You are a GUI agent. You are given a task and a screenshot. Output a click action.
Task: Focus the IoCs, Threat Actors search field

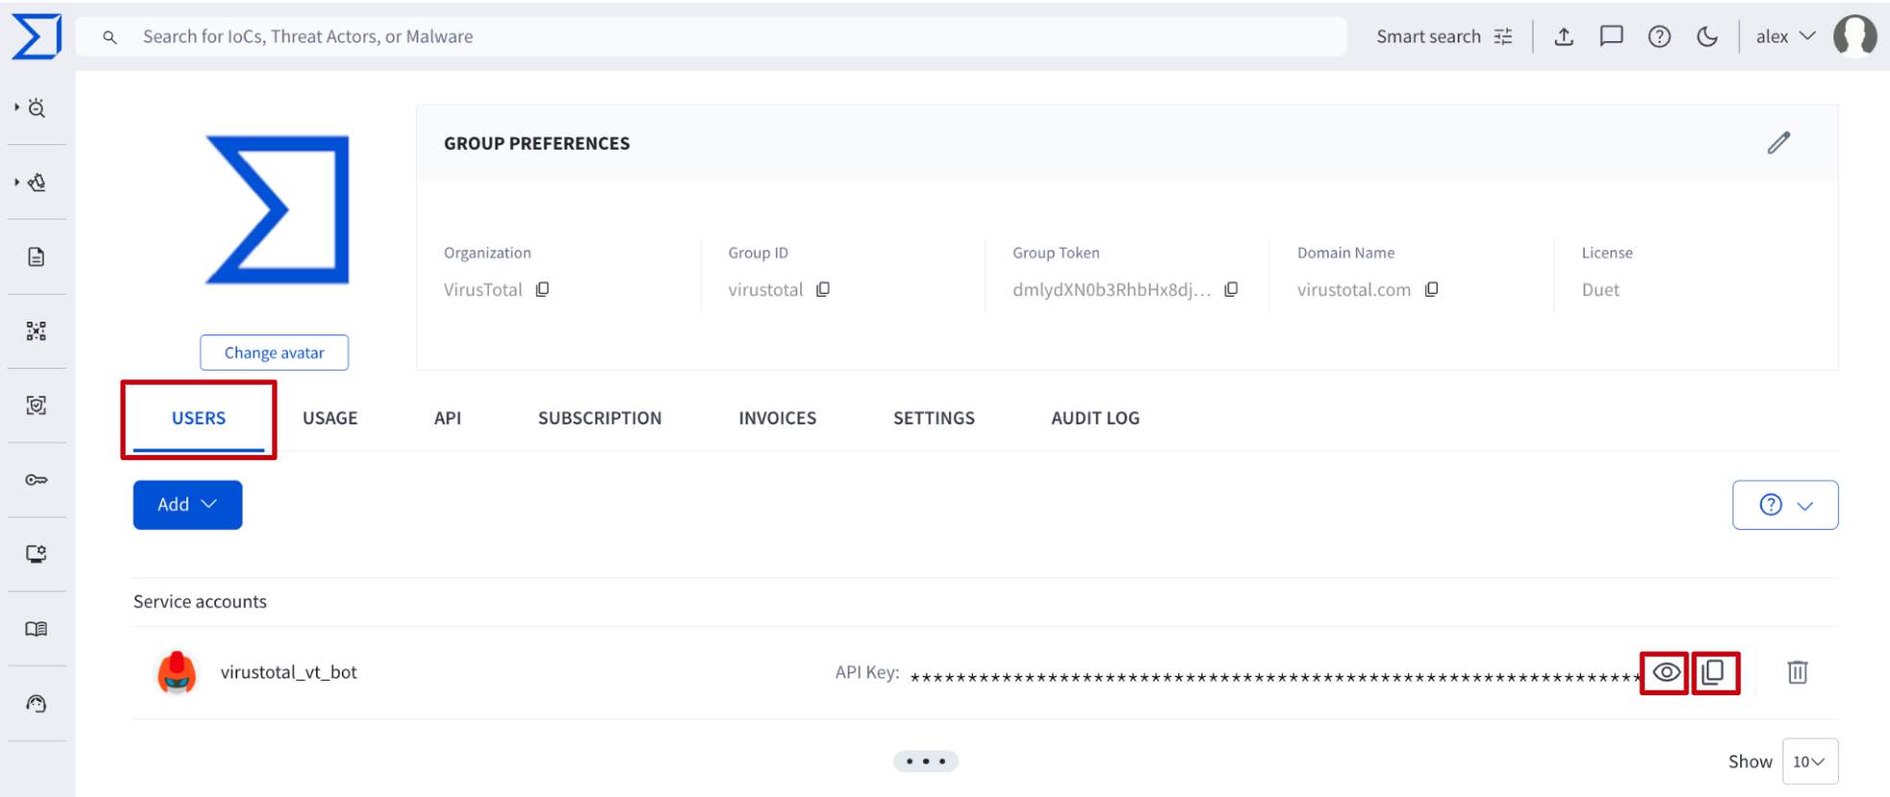point(711,36)
